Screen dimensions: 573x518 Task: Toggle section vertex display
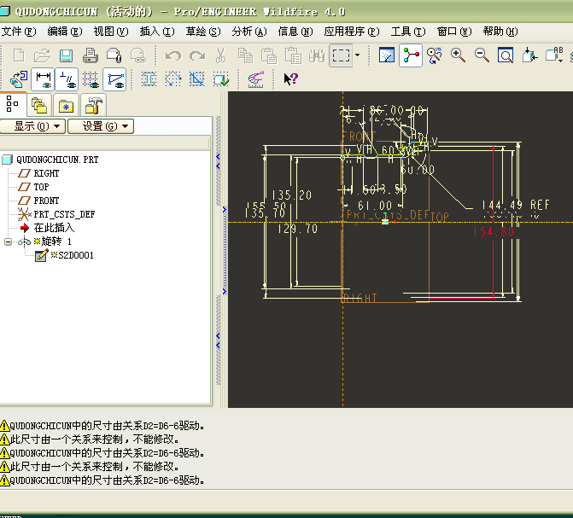tap(114, 79)
